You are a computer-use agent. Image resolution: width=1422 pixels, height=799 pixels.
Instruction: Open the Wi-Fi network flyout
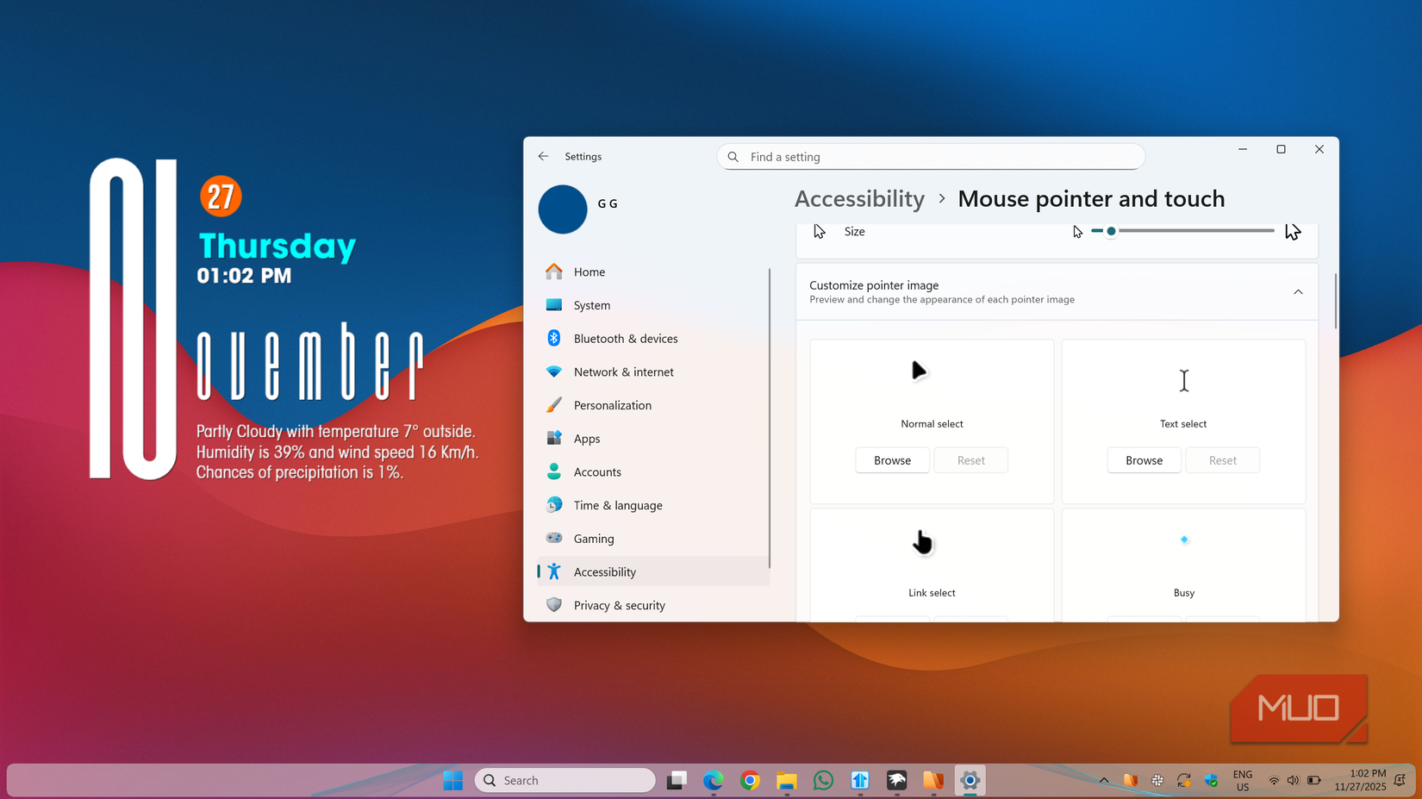[x=1274, y=780]
